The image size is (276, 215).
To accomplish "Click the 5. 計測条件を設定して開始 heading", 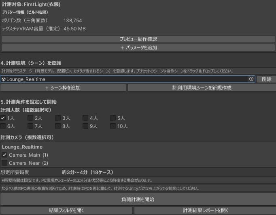I will (28, 102).
